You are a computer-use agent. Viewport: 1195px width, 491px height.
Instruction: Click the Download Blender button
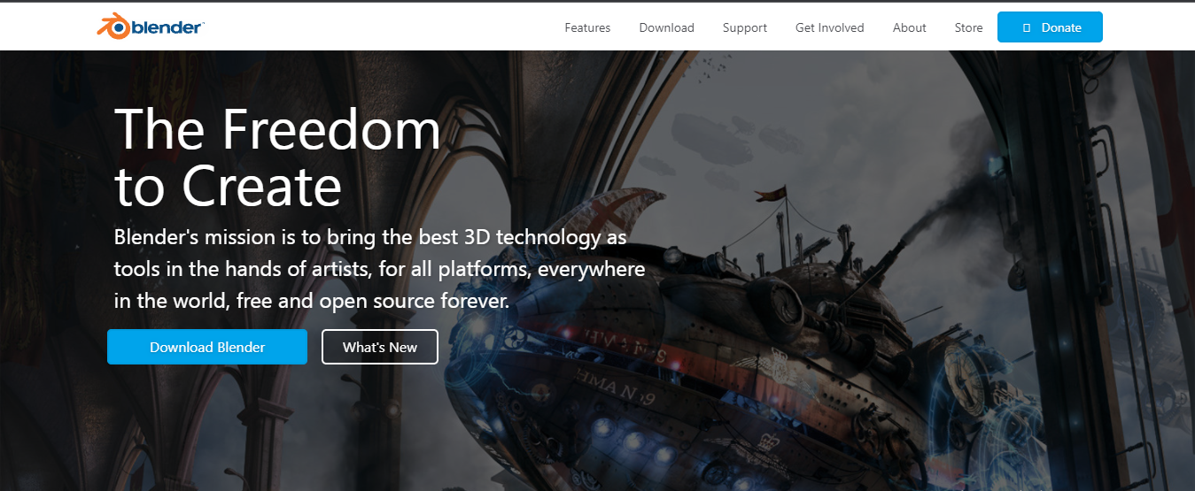[207, 347]
